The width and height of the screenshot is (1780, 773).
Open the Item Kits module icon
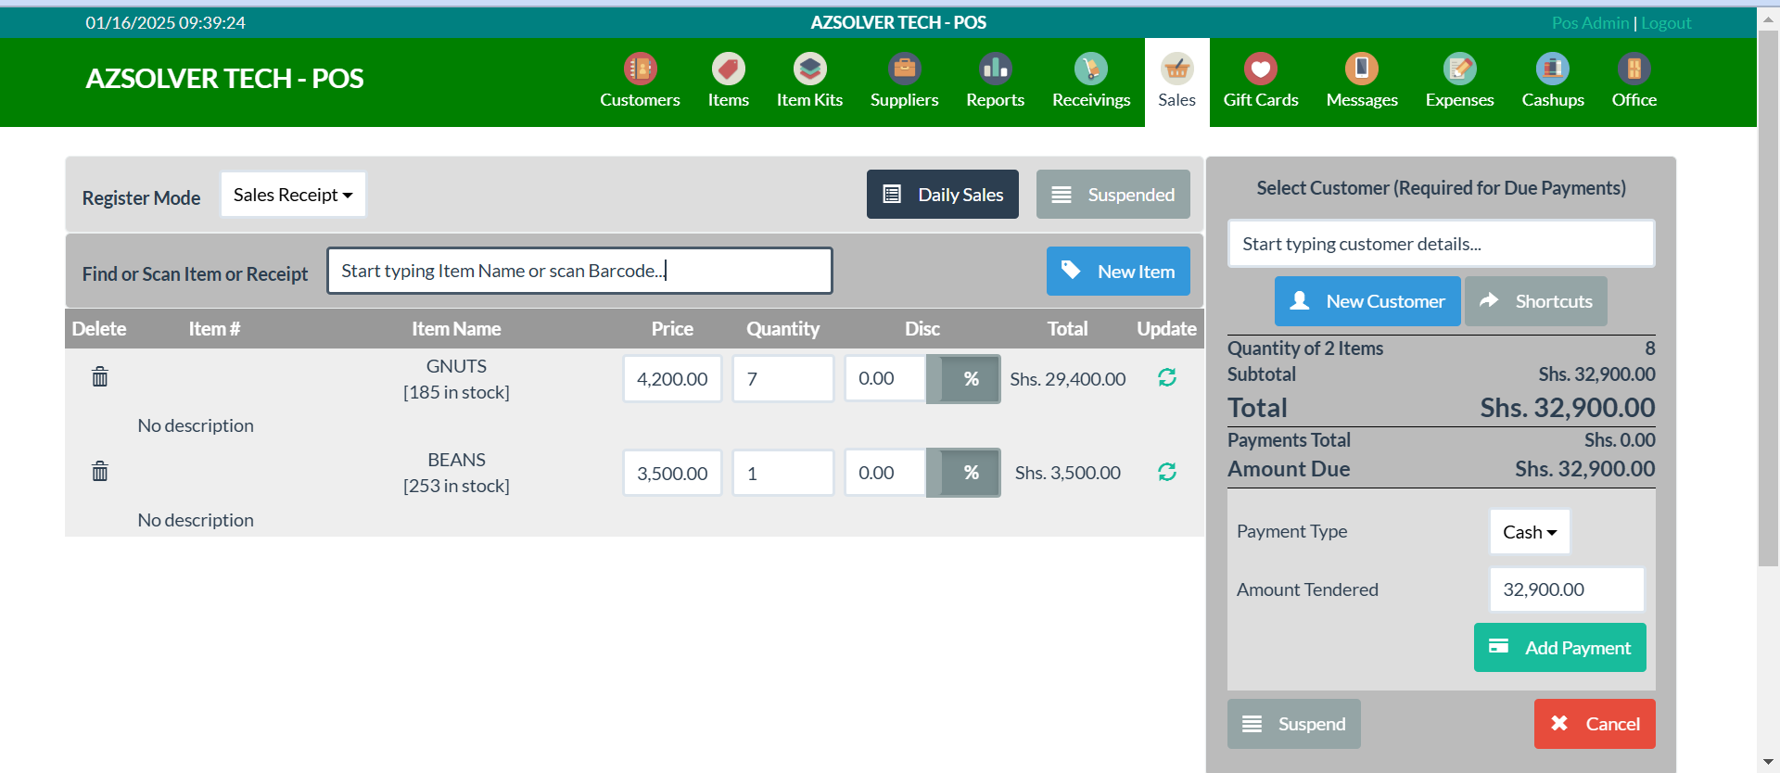809,69
